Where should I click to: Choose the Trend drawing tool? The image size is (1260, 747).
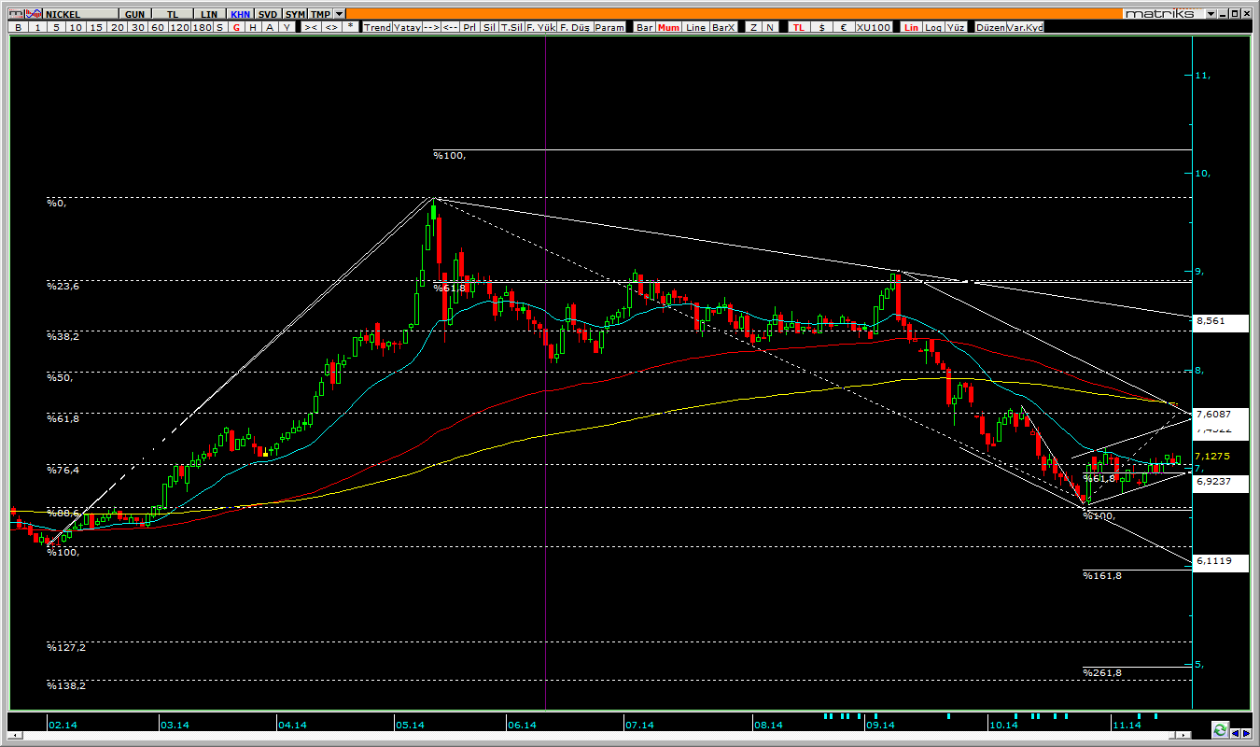378,27
